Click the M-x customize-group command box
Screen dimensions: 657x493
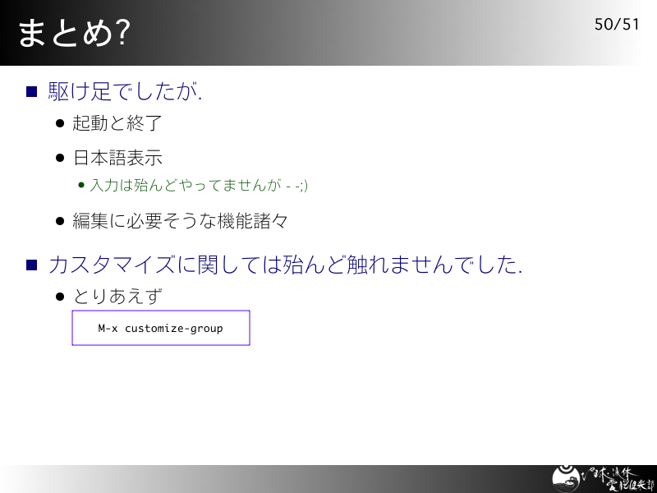tap(161, 328)
